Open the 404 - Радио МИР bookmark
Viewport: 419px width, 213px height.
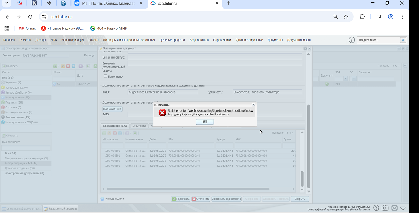109,28
